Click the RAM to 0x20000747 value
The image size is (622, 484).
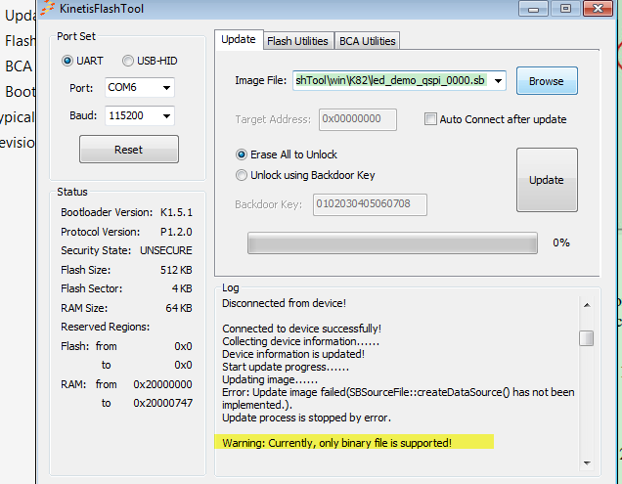(162, 403)
